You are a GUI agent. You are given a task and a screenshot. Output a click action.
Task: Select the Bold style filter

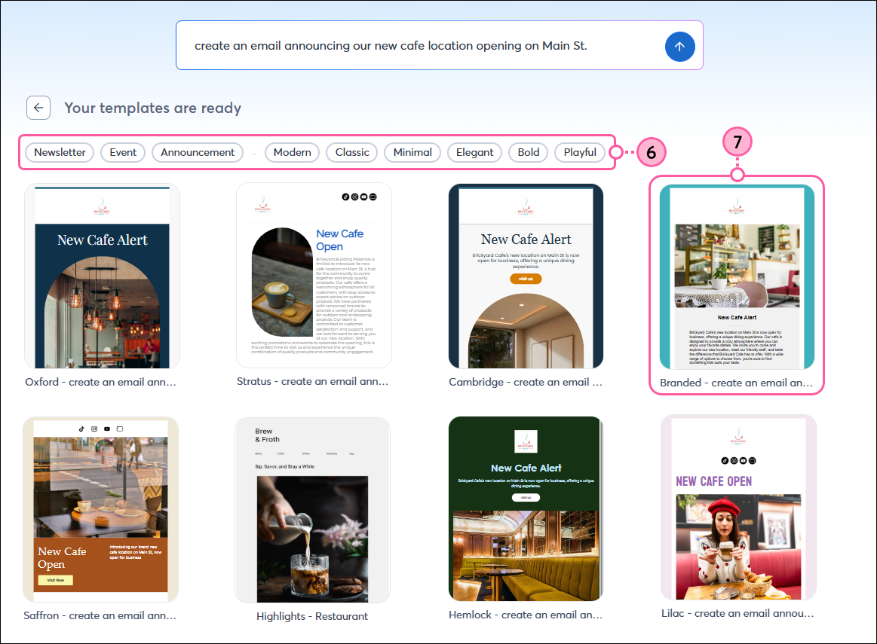pyautogui.click(x=528, y=152)
